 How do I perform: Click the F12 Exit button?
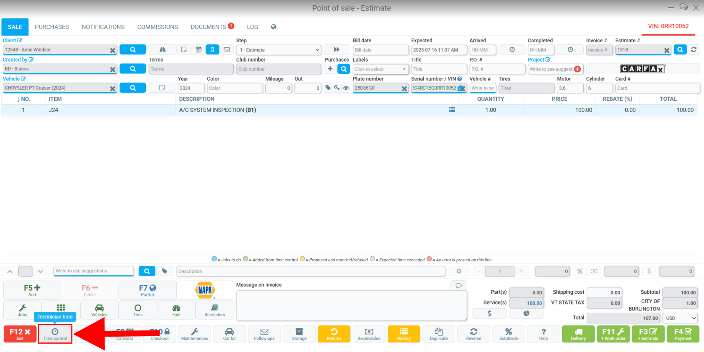tap(20, 334)
